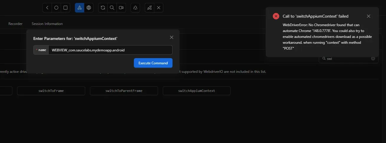Screen dimensions: 386x143
Task: Click the "Call to 'switchAppiumContext' failed" heading
Action: point(316,16)
